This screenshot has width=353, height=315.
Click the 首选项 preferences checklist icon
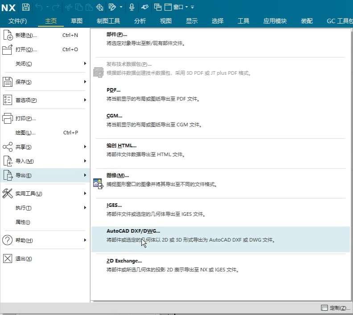[x=8, y=100]
